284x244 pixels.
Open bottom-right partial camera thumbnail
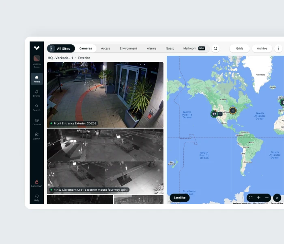pyautogui.click(x=139, y=200)
